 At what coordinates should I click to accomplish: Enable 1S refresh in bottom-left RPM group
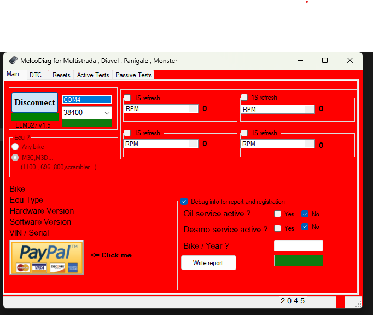point(127,133)
